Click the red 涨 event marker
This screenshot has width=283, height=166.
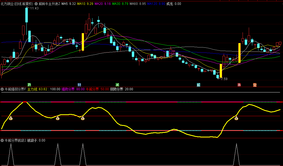(x=239, y=85)
